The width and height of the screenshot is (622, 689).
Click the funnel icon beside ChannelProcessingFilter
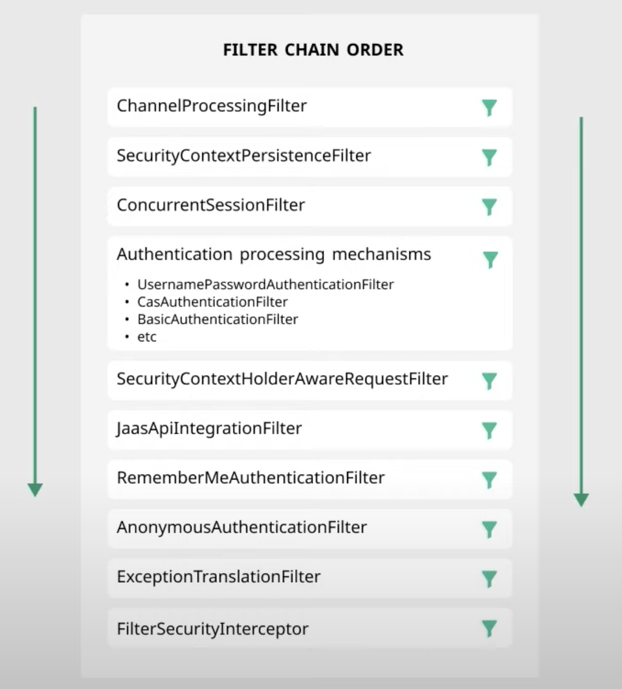click(489, 108)
